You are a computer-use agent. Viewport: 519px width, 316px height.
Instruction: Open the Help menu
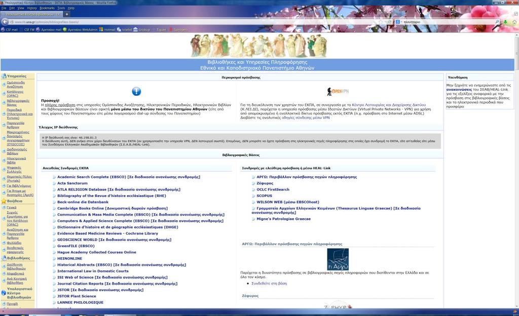71,8
